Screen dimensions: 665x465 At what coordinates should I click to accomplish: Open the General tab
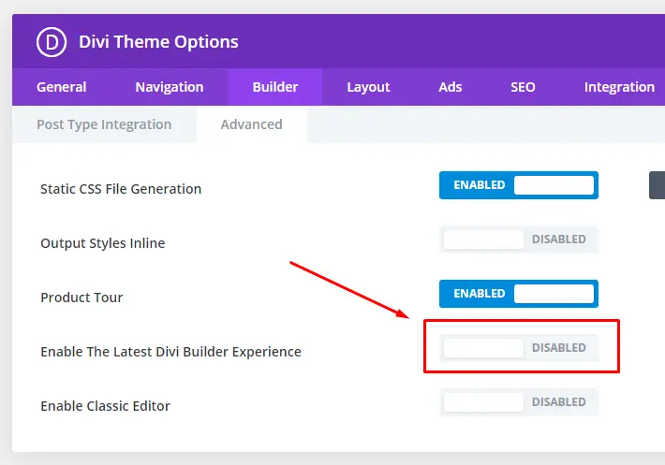(x=62, y=87)
